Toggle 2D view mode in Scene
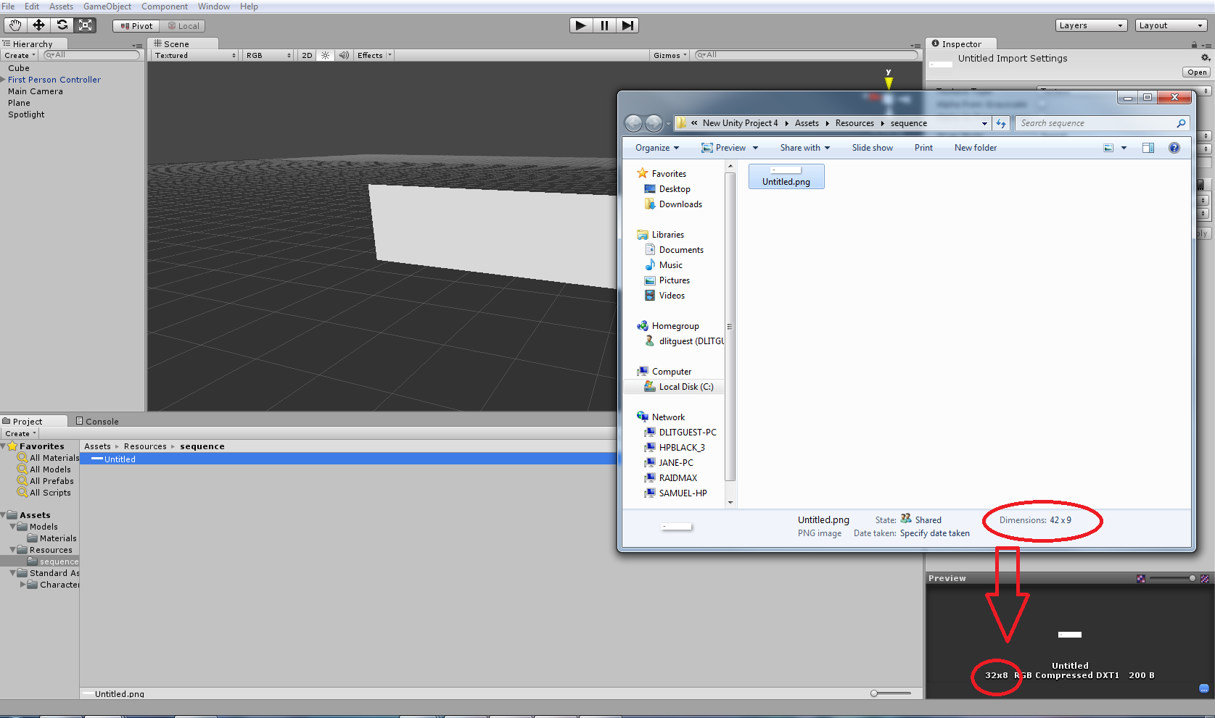1215x718 pixels. tap(307, 55)
